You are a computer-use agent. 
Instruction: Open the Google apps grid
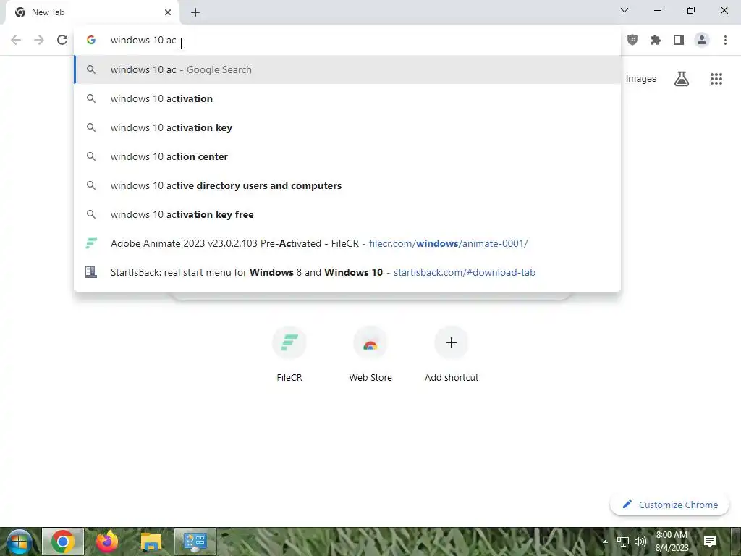(x=716, y=79)
